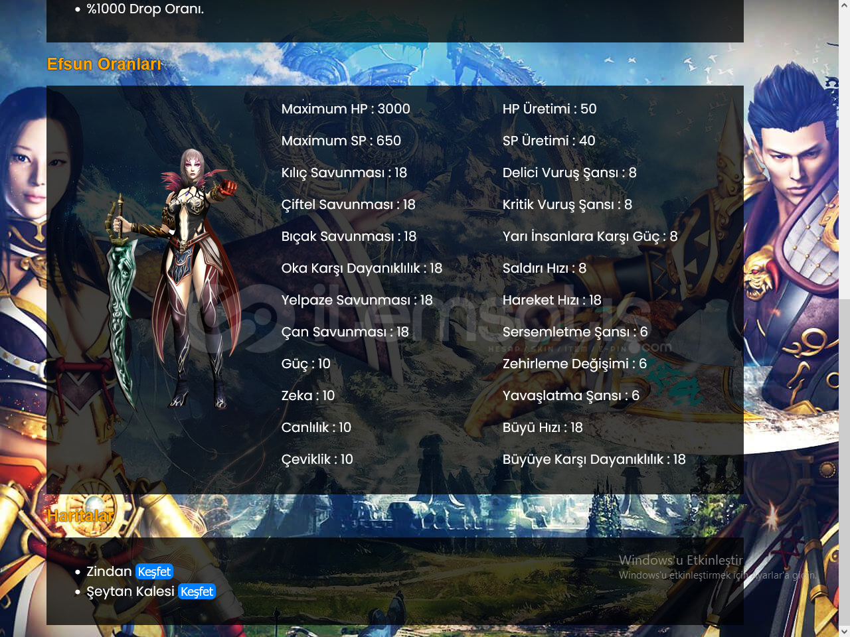Click the text 'Yavaşlatma Şansı : 6'
Viewport: 850px width, 637px height.
[x=570, y=395]
